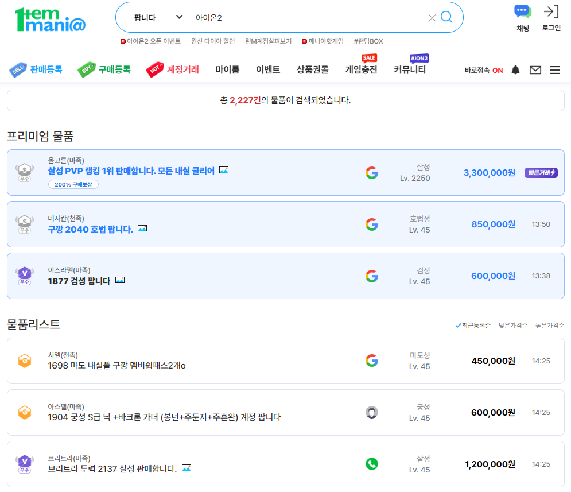This screenshot has width=571, height=492.
Task: Open 계정거래 menu
Action: 183,69
